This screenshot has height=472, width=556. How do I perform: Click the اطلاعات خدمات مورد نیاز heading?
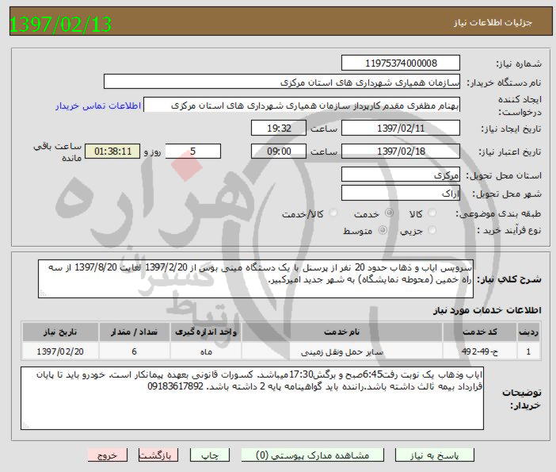click(487, 310)
